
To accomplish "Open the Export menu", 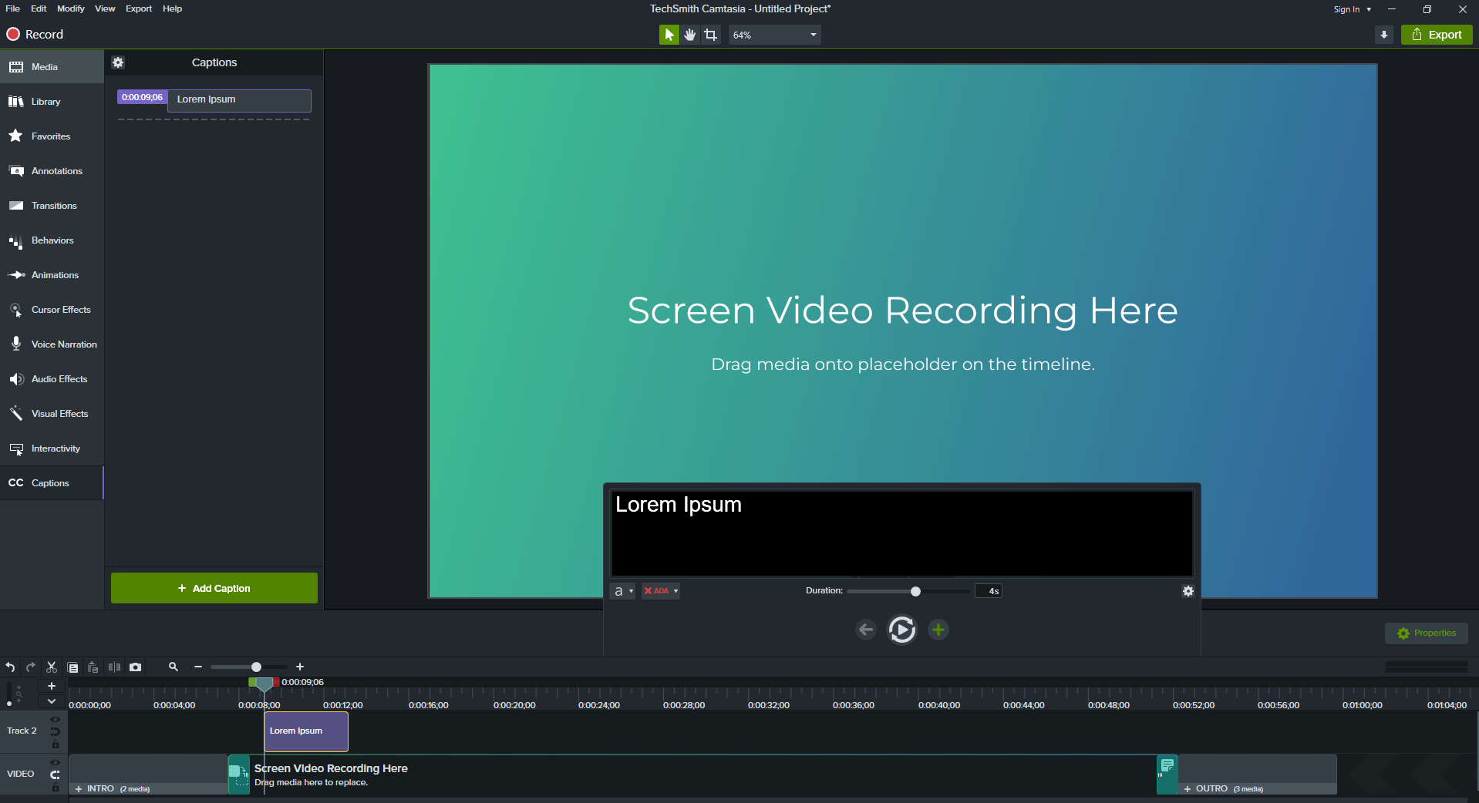I will (138, 8).
